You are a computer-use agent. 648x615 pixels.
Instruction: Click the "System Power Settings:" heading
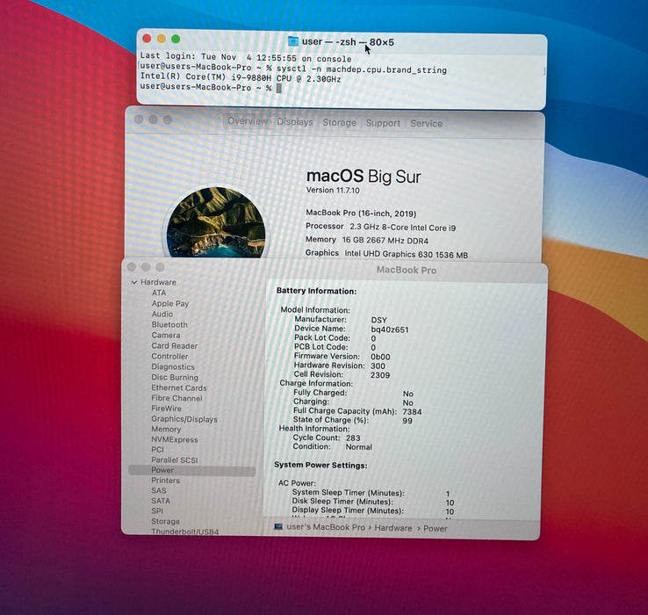pyautogui.click(x=320, y=466)
